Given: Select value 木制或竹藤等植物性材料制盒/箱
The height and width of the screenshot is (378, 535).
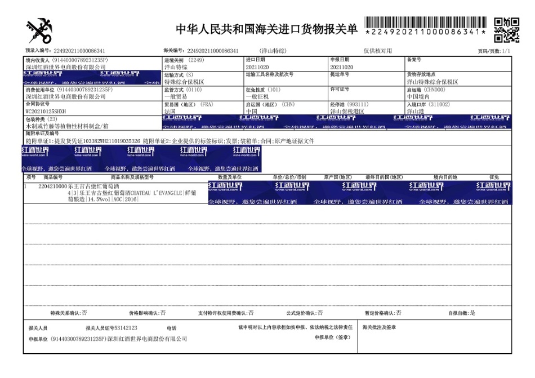Looking at the screenshot, I should coord(67,126).
